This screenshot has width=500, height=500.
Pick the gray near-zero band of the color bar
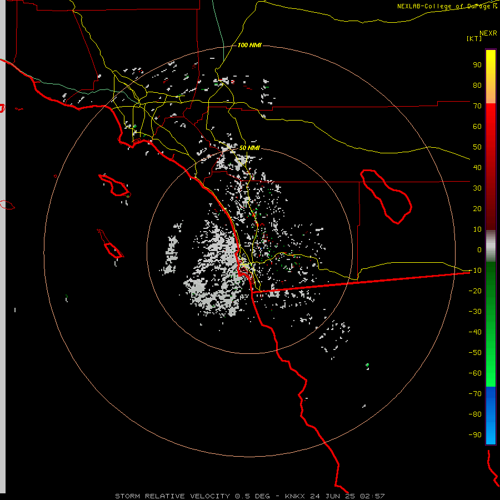491,246
